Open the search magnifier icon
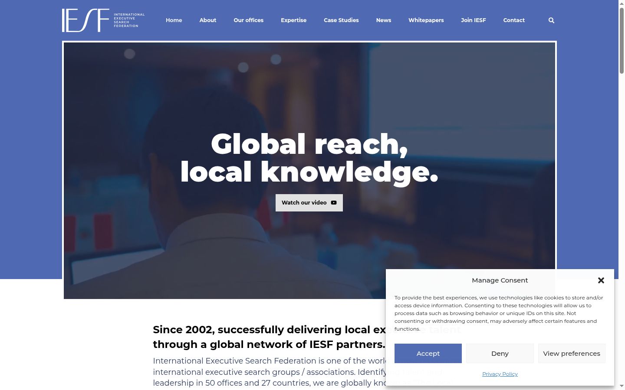 point(551,20)
